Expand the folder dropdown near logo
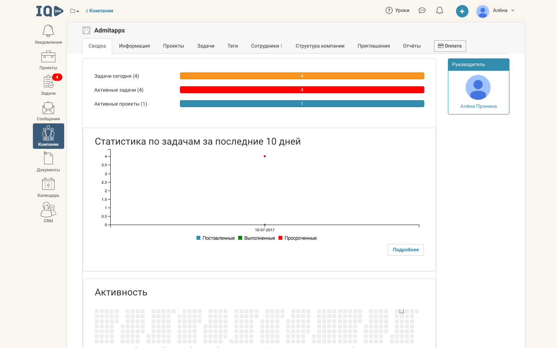This screenshot has height=348, width=557. (75, 11)
